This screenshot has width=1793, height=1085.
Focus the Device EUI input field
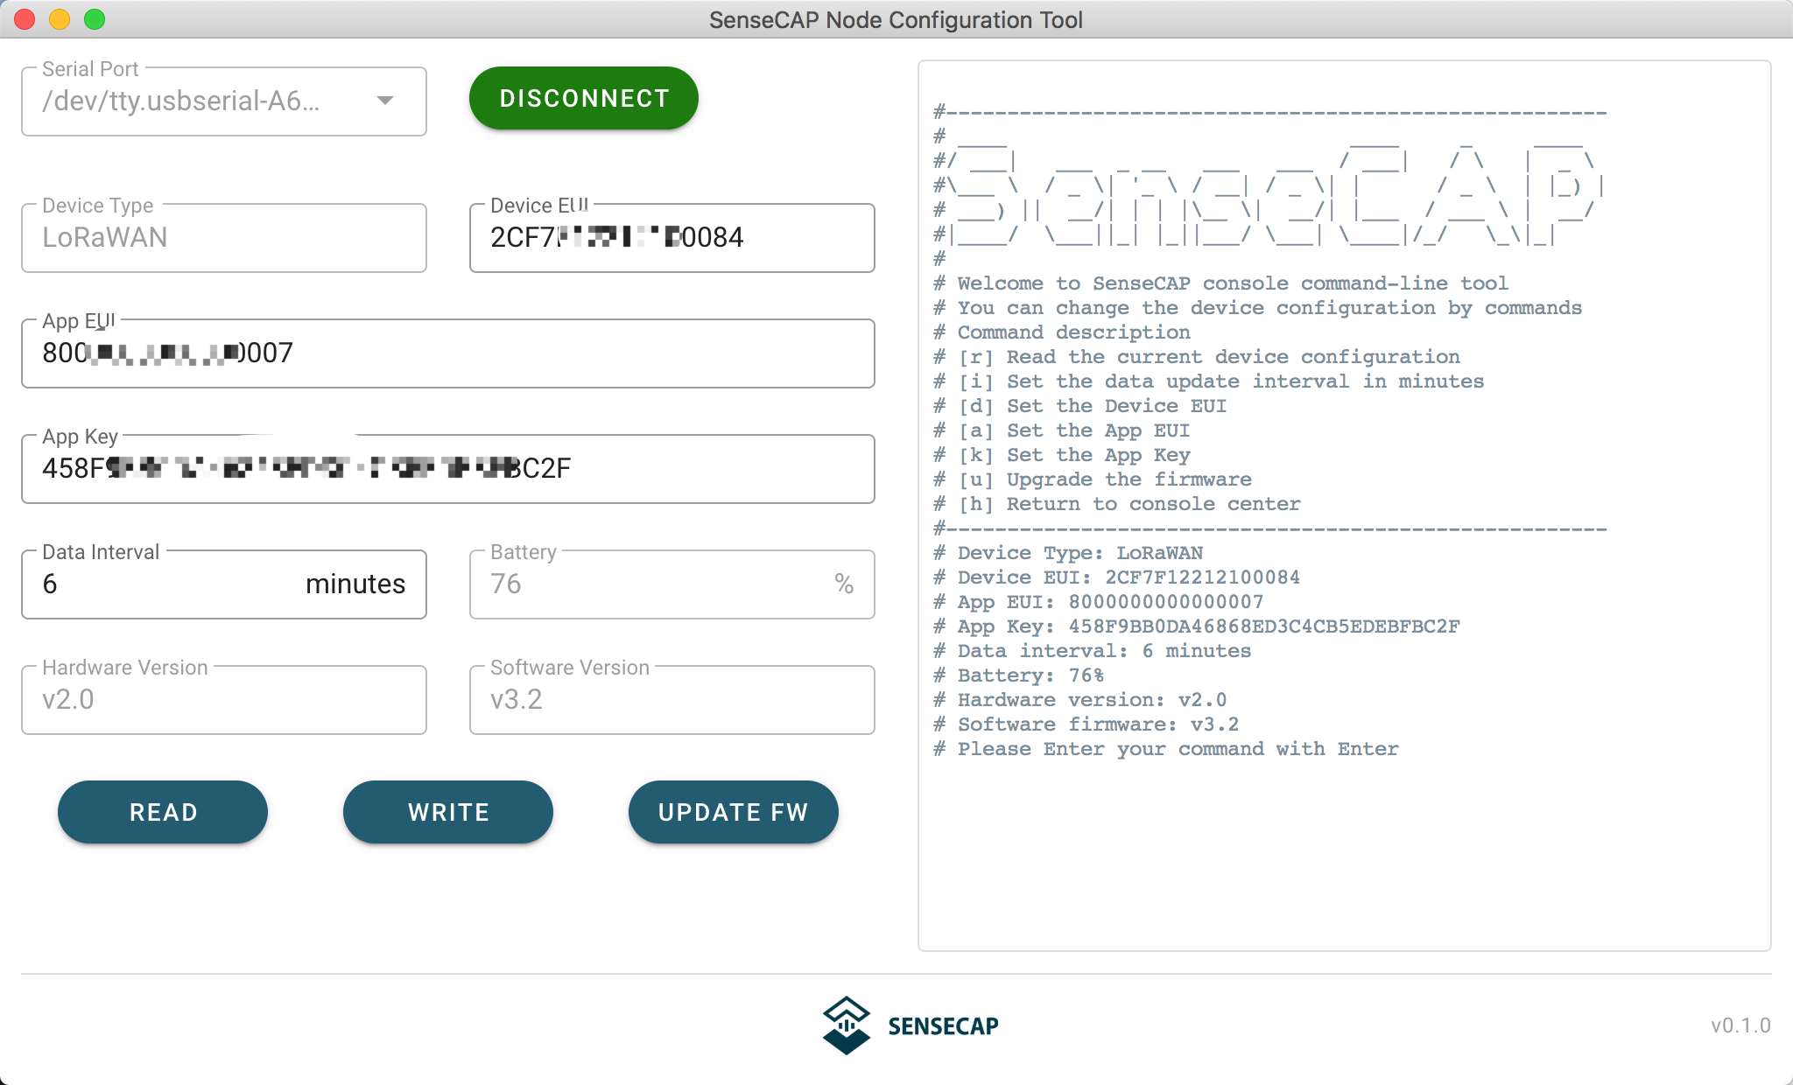671,238
